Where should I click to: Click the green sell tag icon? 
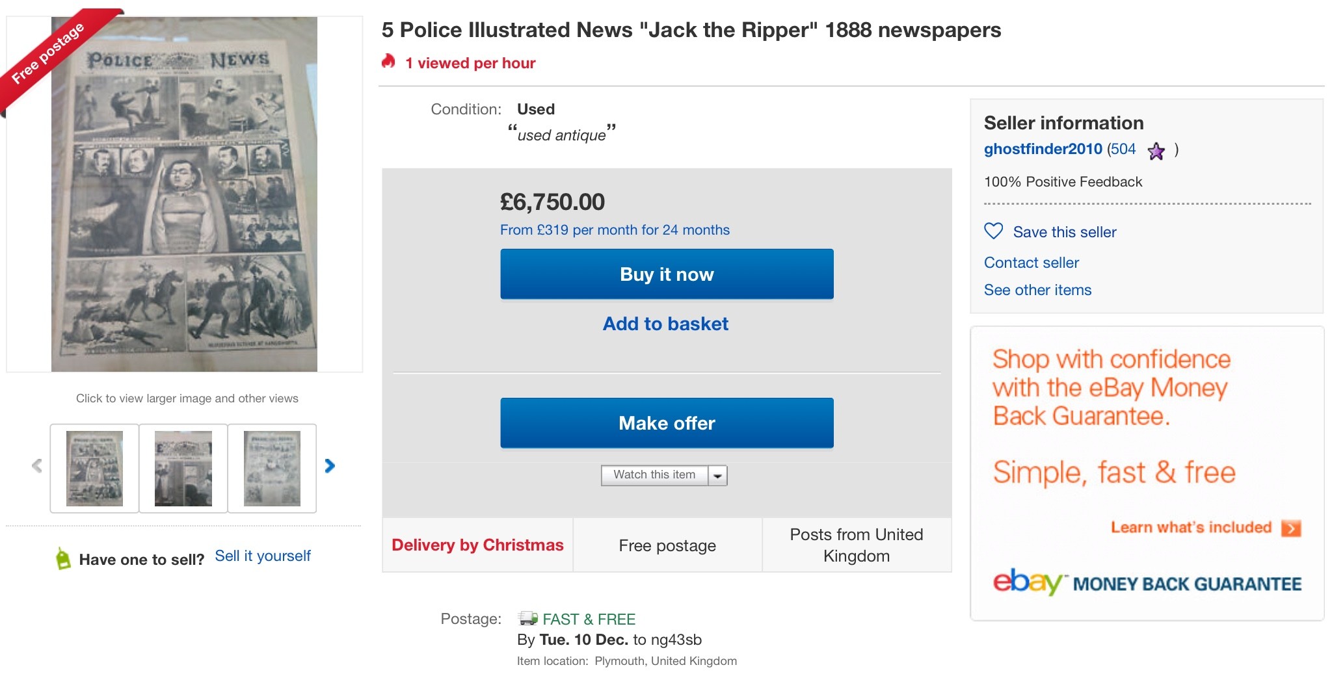point(63,558)
